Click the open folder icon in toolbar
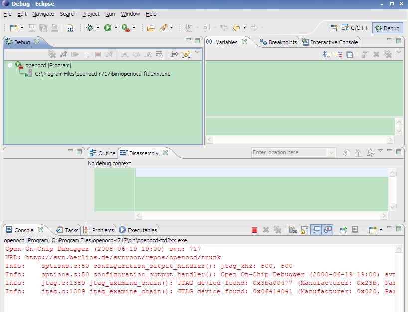 pyautogui.click(x=151, y=28)
